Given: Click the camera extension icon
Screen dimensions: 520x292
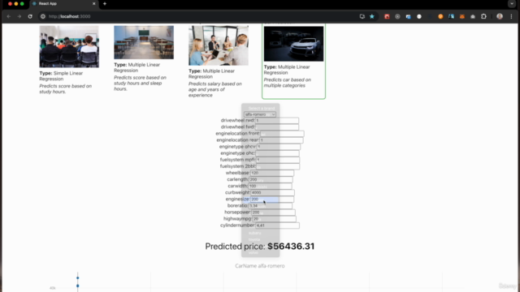Looking at the screenshot, I should tap(473, 16).
